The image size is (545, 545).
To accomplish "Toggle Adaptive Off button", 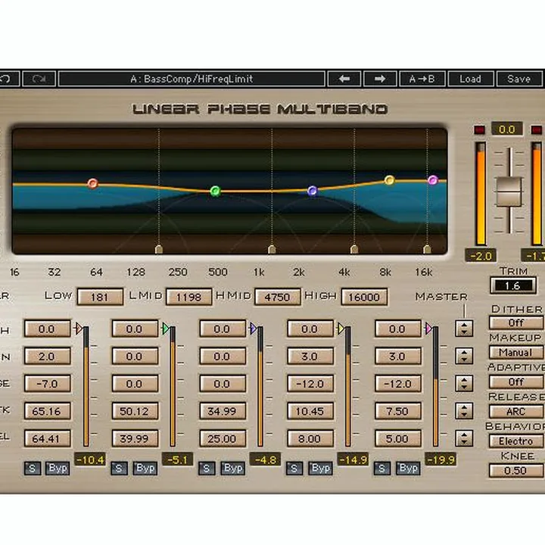I will click(516, 382).
